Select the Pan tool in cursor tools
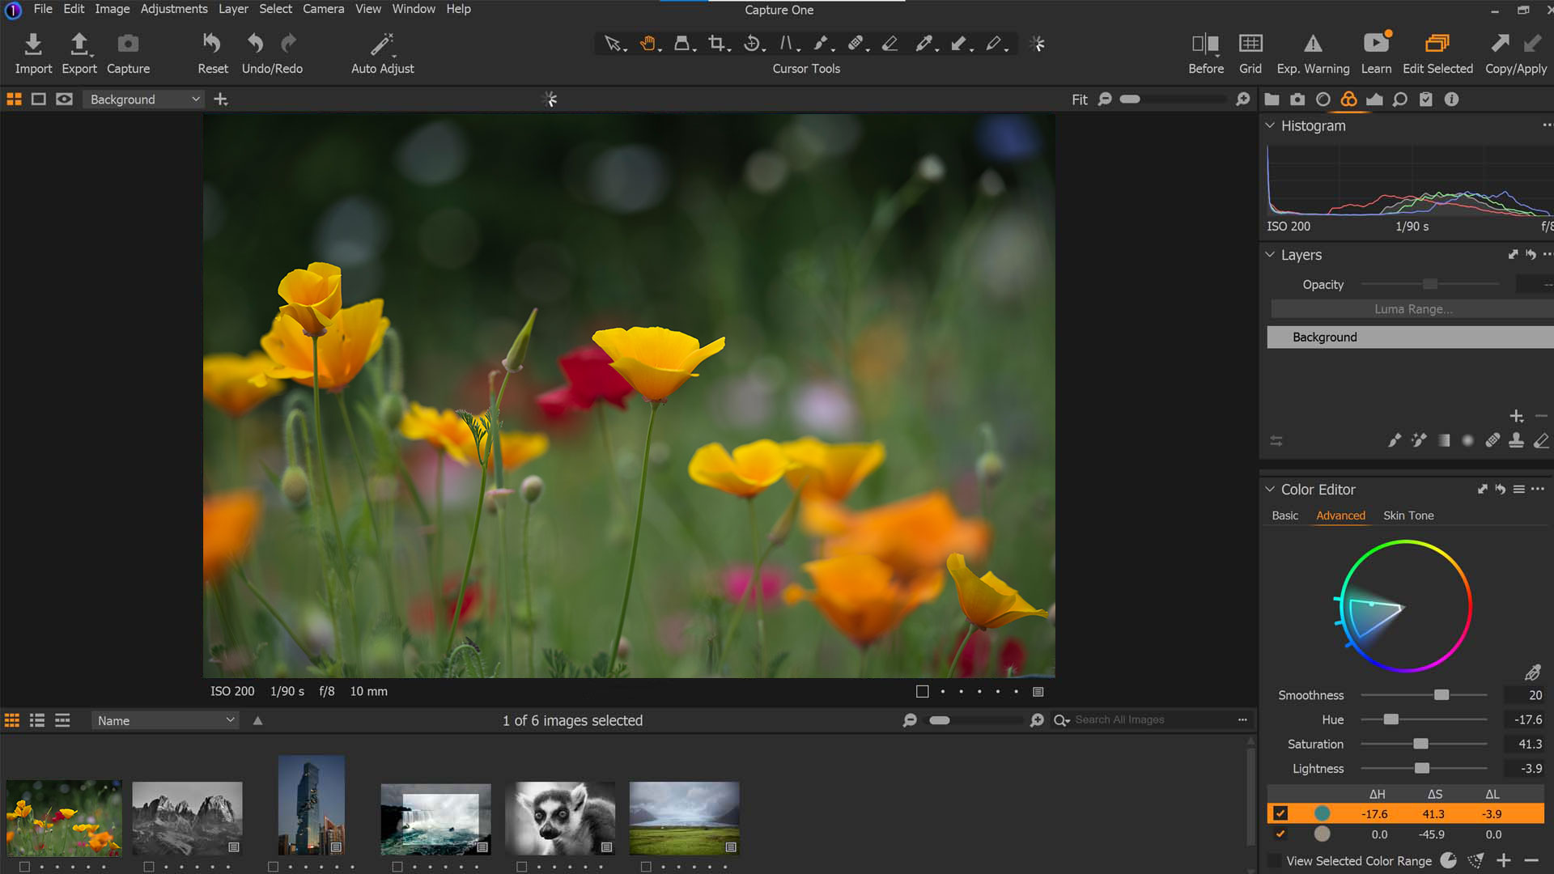Image resolution: width=1554 pixels, height=874 pixels. (x=650, y=43)
